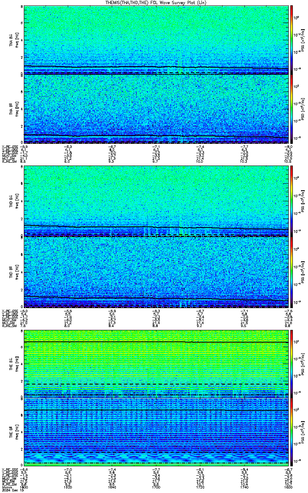Click the black frequency line in THA B⊥ panel
This screenshot has width=308, height=493.
pos(156,67)
